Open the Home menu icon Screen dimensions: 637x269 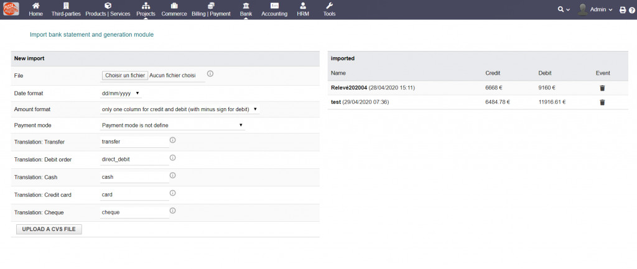tap(35, 6)
